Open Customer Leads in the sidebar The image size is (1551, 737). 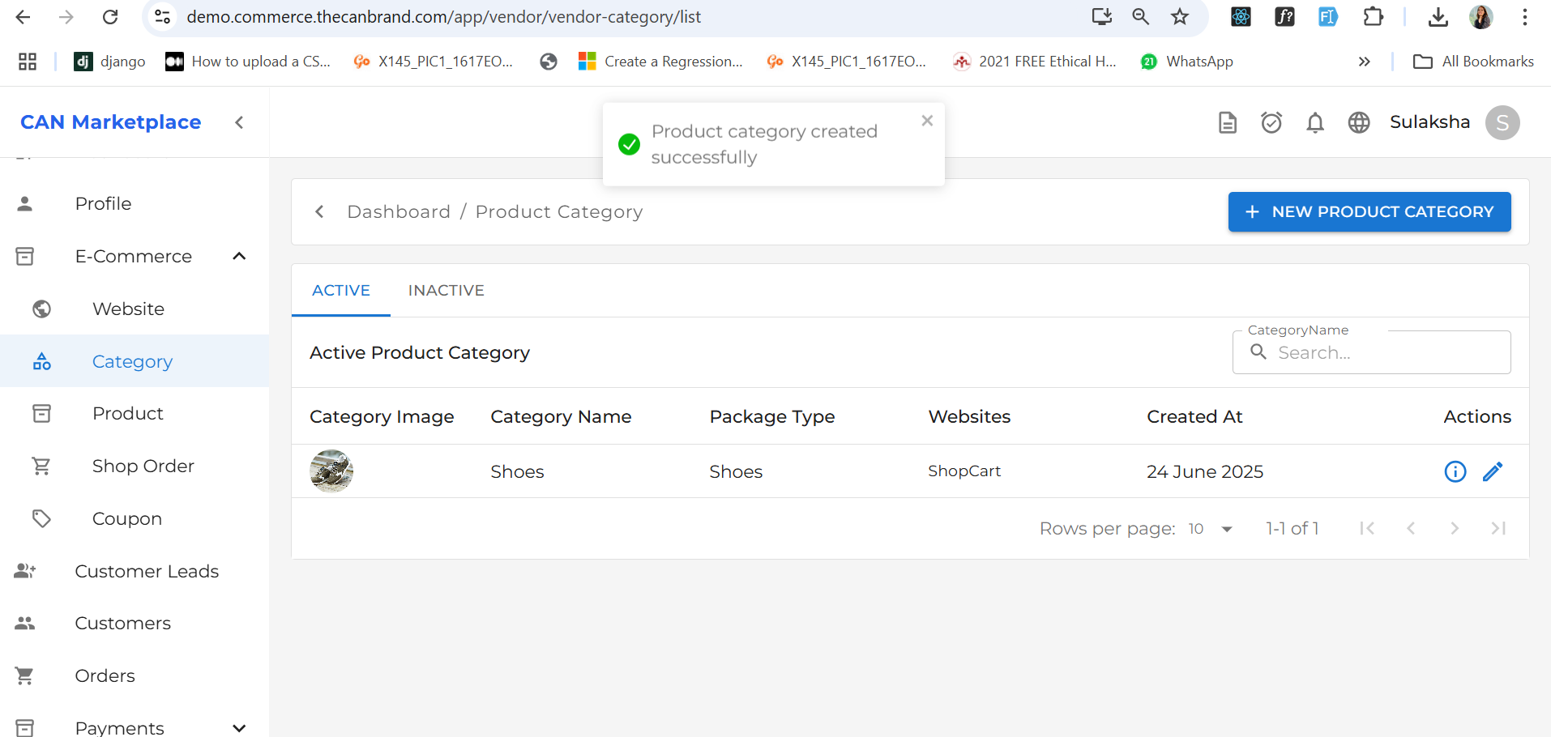(x=135, y=571)
